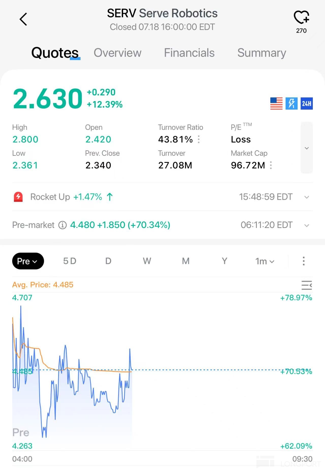Tap the blue lightning real-time quote icon
Screen dimensions: 325x472
291,104
